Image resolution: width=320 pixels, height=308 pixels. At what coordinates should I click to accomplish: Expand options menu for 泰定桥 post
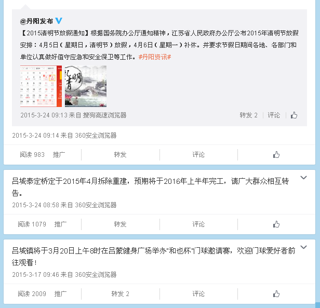(x=303, y=177)
